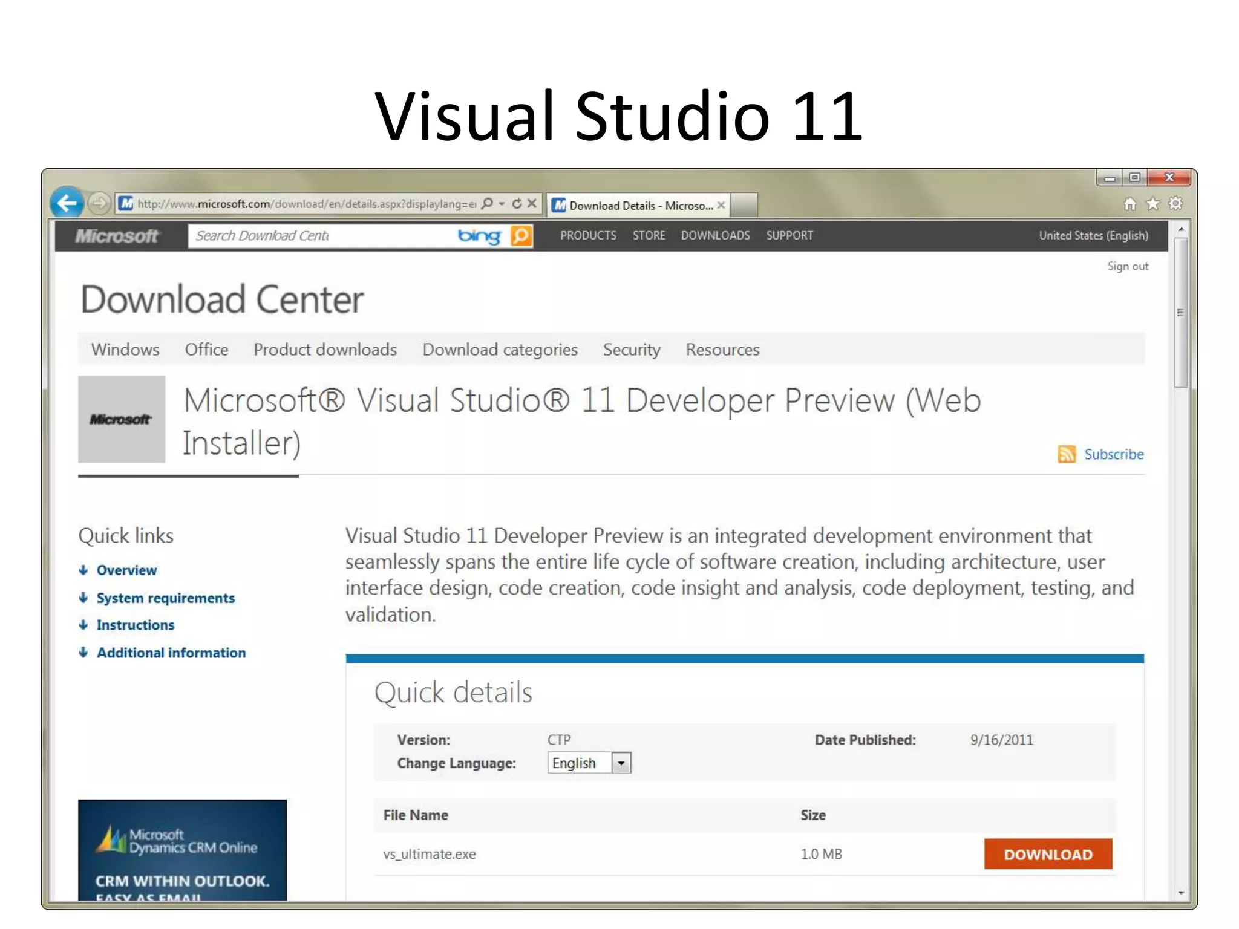Select the Office navigation tab
Image resolution: width=1239 pixels, height=929 pixels.
tap(206, 350)
